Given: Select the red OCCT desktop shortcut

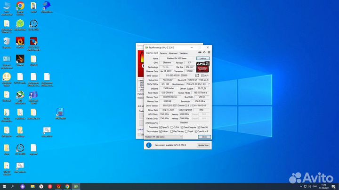Looking at the screenshot, I should click(33, 44).
